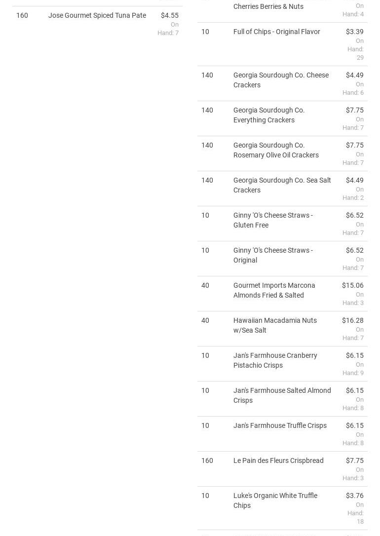Open Jan's Farmhouse Truffle Crisps

(x=280, y=425)
